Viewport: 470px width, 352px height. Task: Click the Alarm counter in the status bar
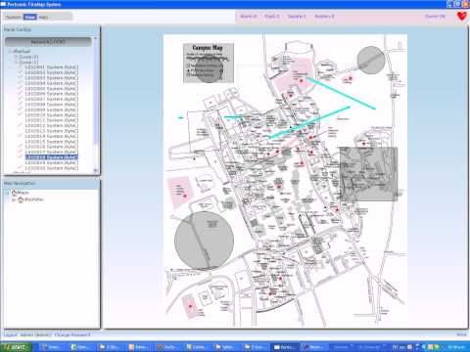point(249,17)
